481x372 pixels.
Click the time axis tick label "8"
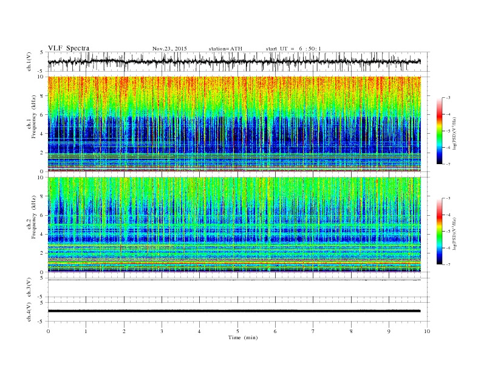coord(351,331)
